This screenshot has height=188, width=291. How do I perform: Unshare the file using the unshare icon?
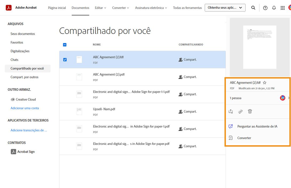point(231,111)
